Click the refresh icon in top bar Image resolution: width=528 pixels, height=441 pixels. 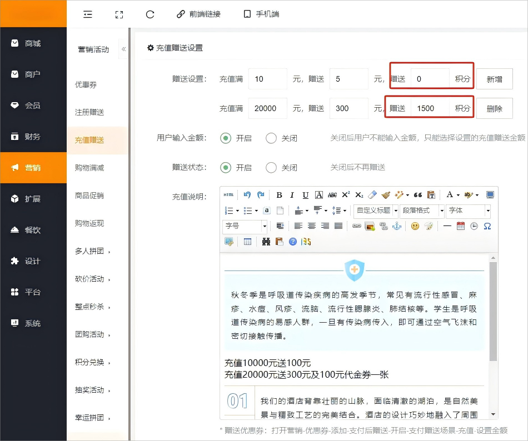[150, 14]
